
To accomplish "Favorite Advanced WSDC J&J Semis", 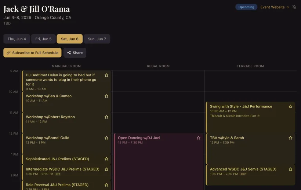I will click(x=290, y=169).
